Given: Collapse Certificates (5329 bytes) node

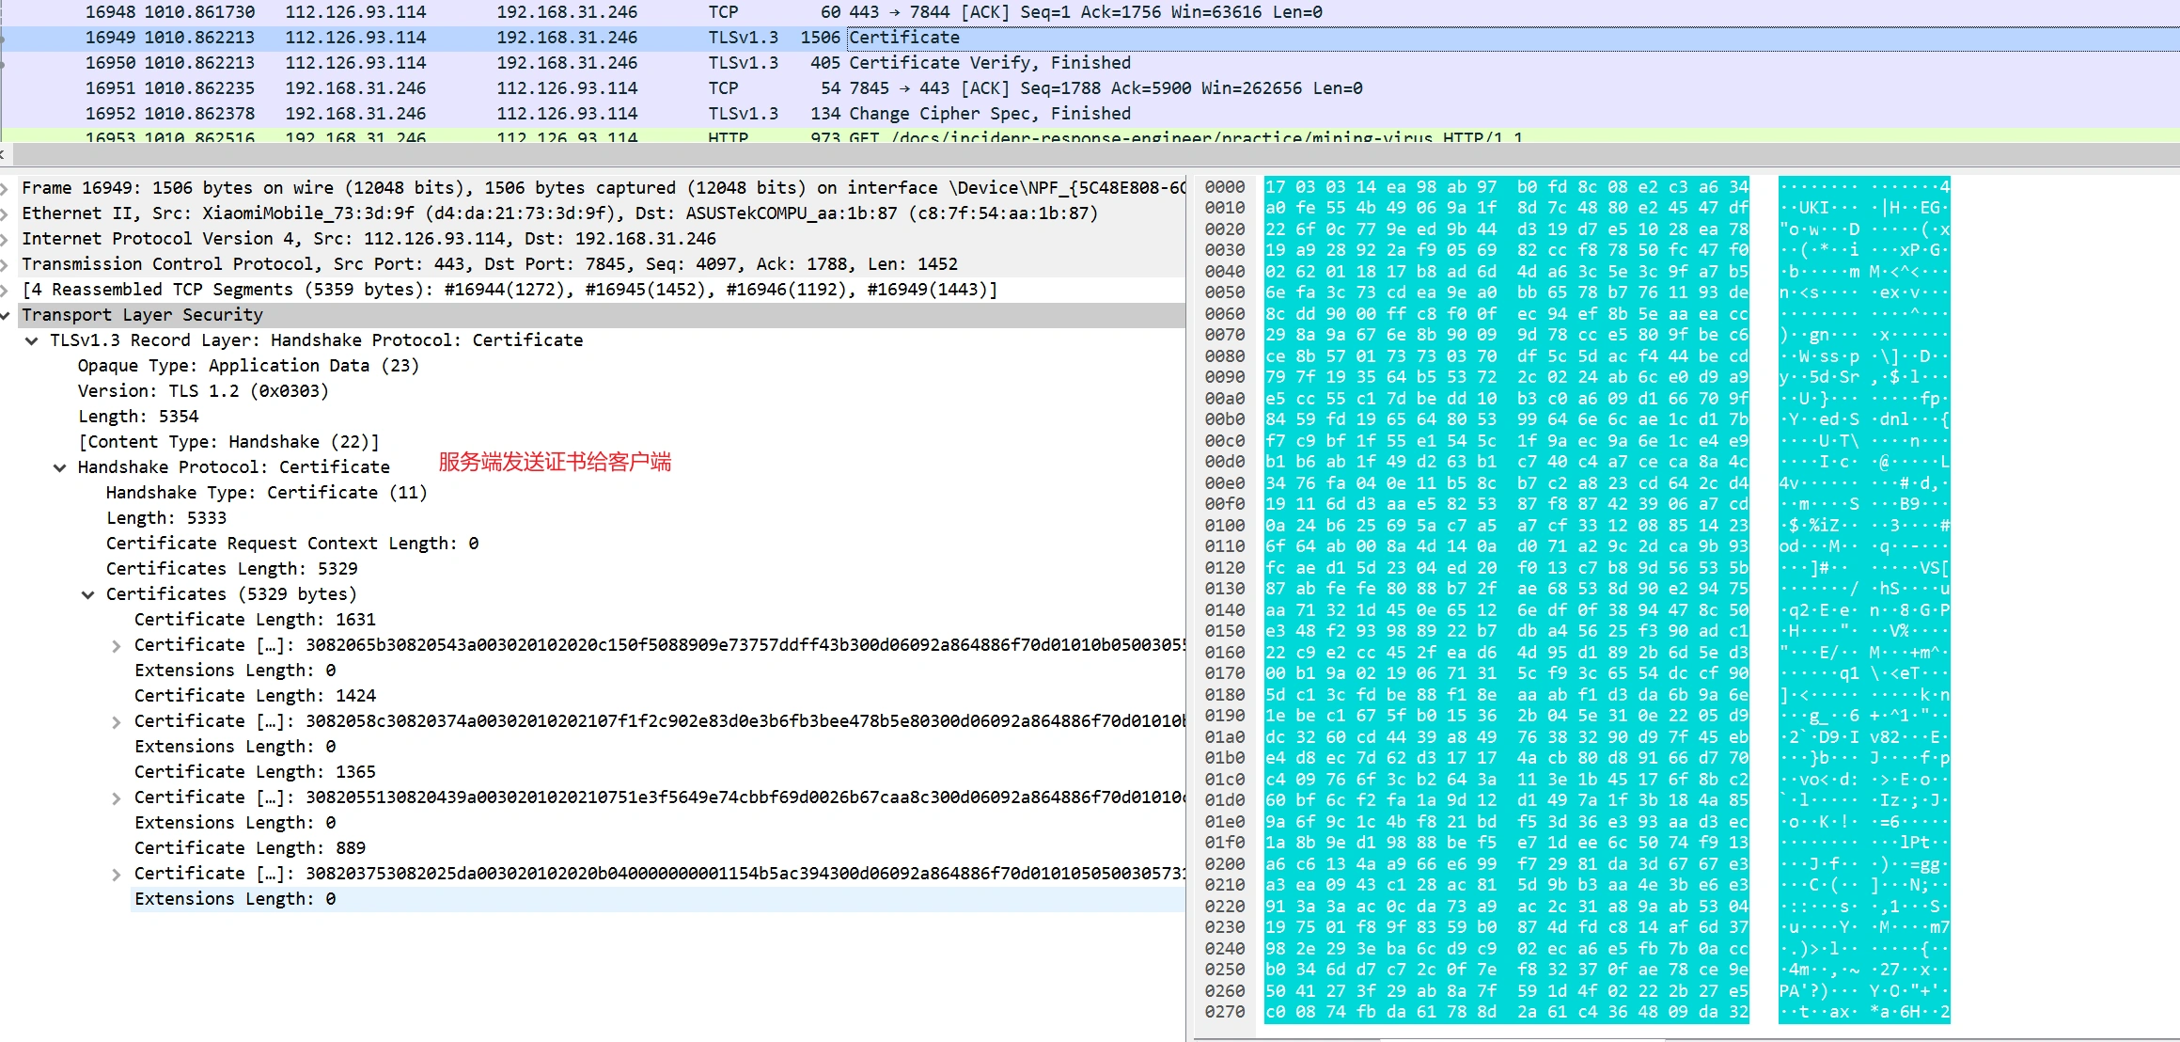Looking at the screenshot, I should click(88, 594).
